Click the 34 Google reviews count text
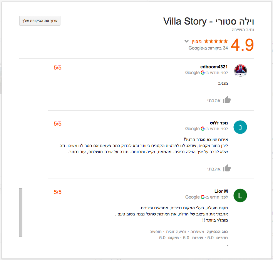Image resolution: width=273 pixels, height=260 pixels. coord(208,48)
